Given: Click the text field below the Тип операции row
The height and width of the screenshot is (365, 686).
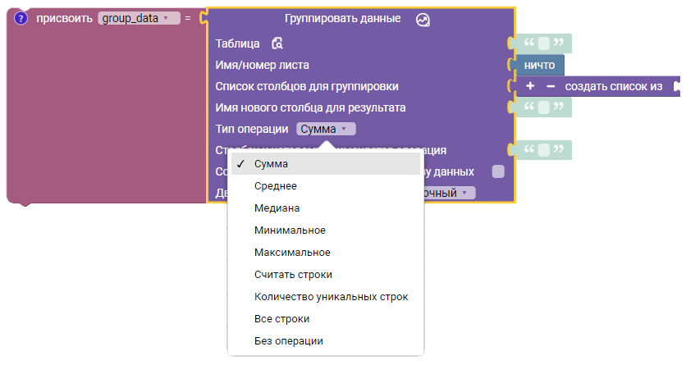Looking at the screenshot, I should [x=543, y=150].
